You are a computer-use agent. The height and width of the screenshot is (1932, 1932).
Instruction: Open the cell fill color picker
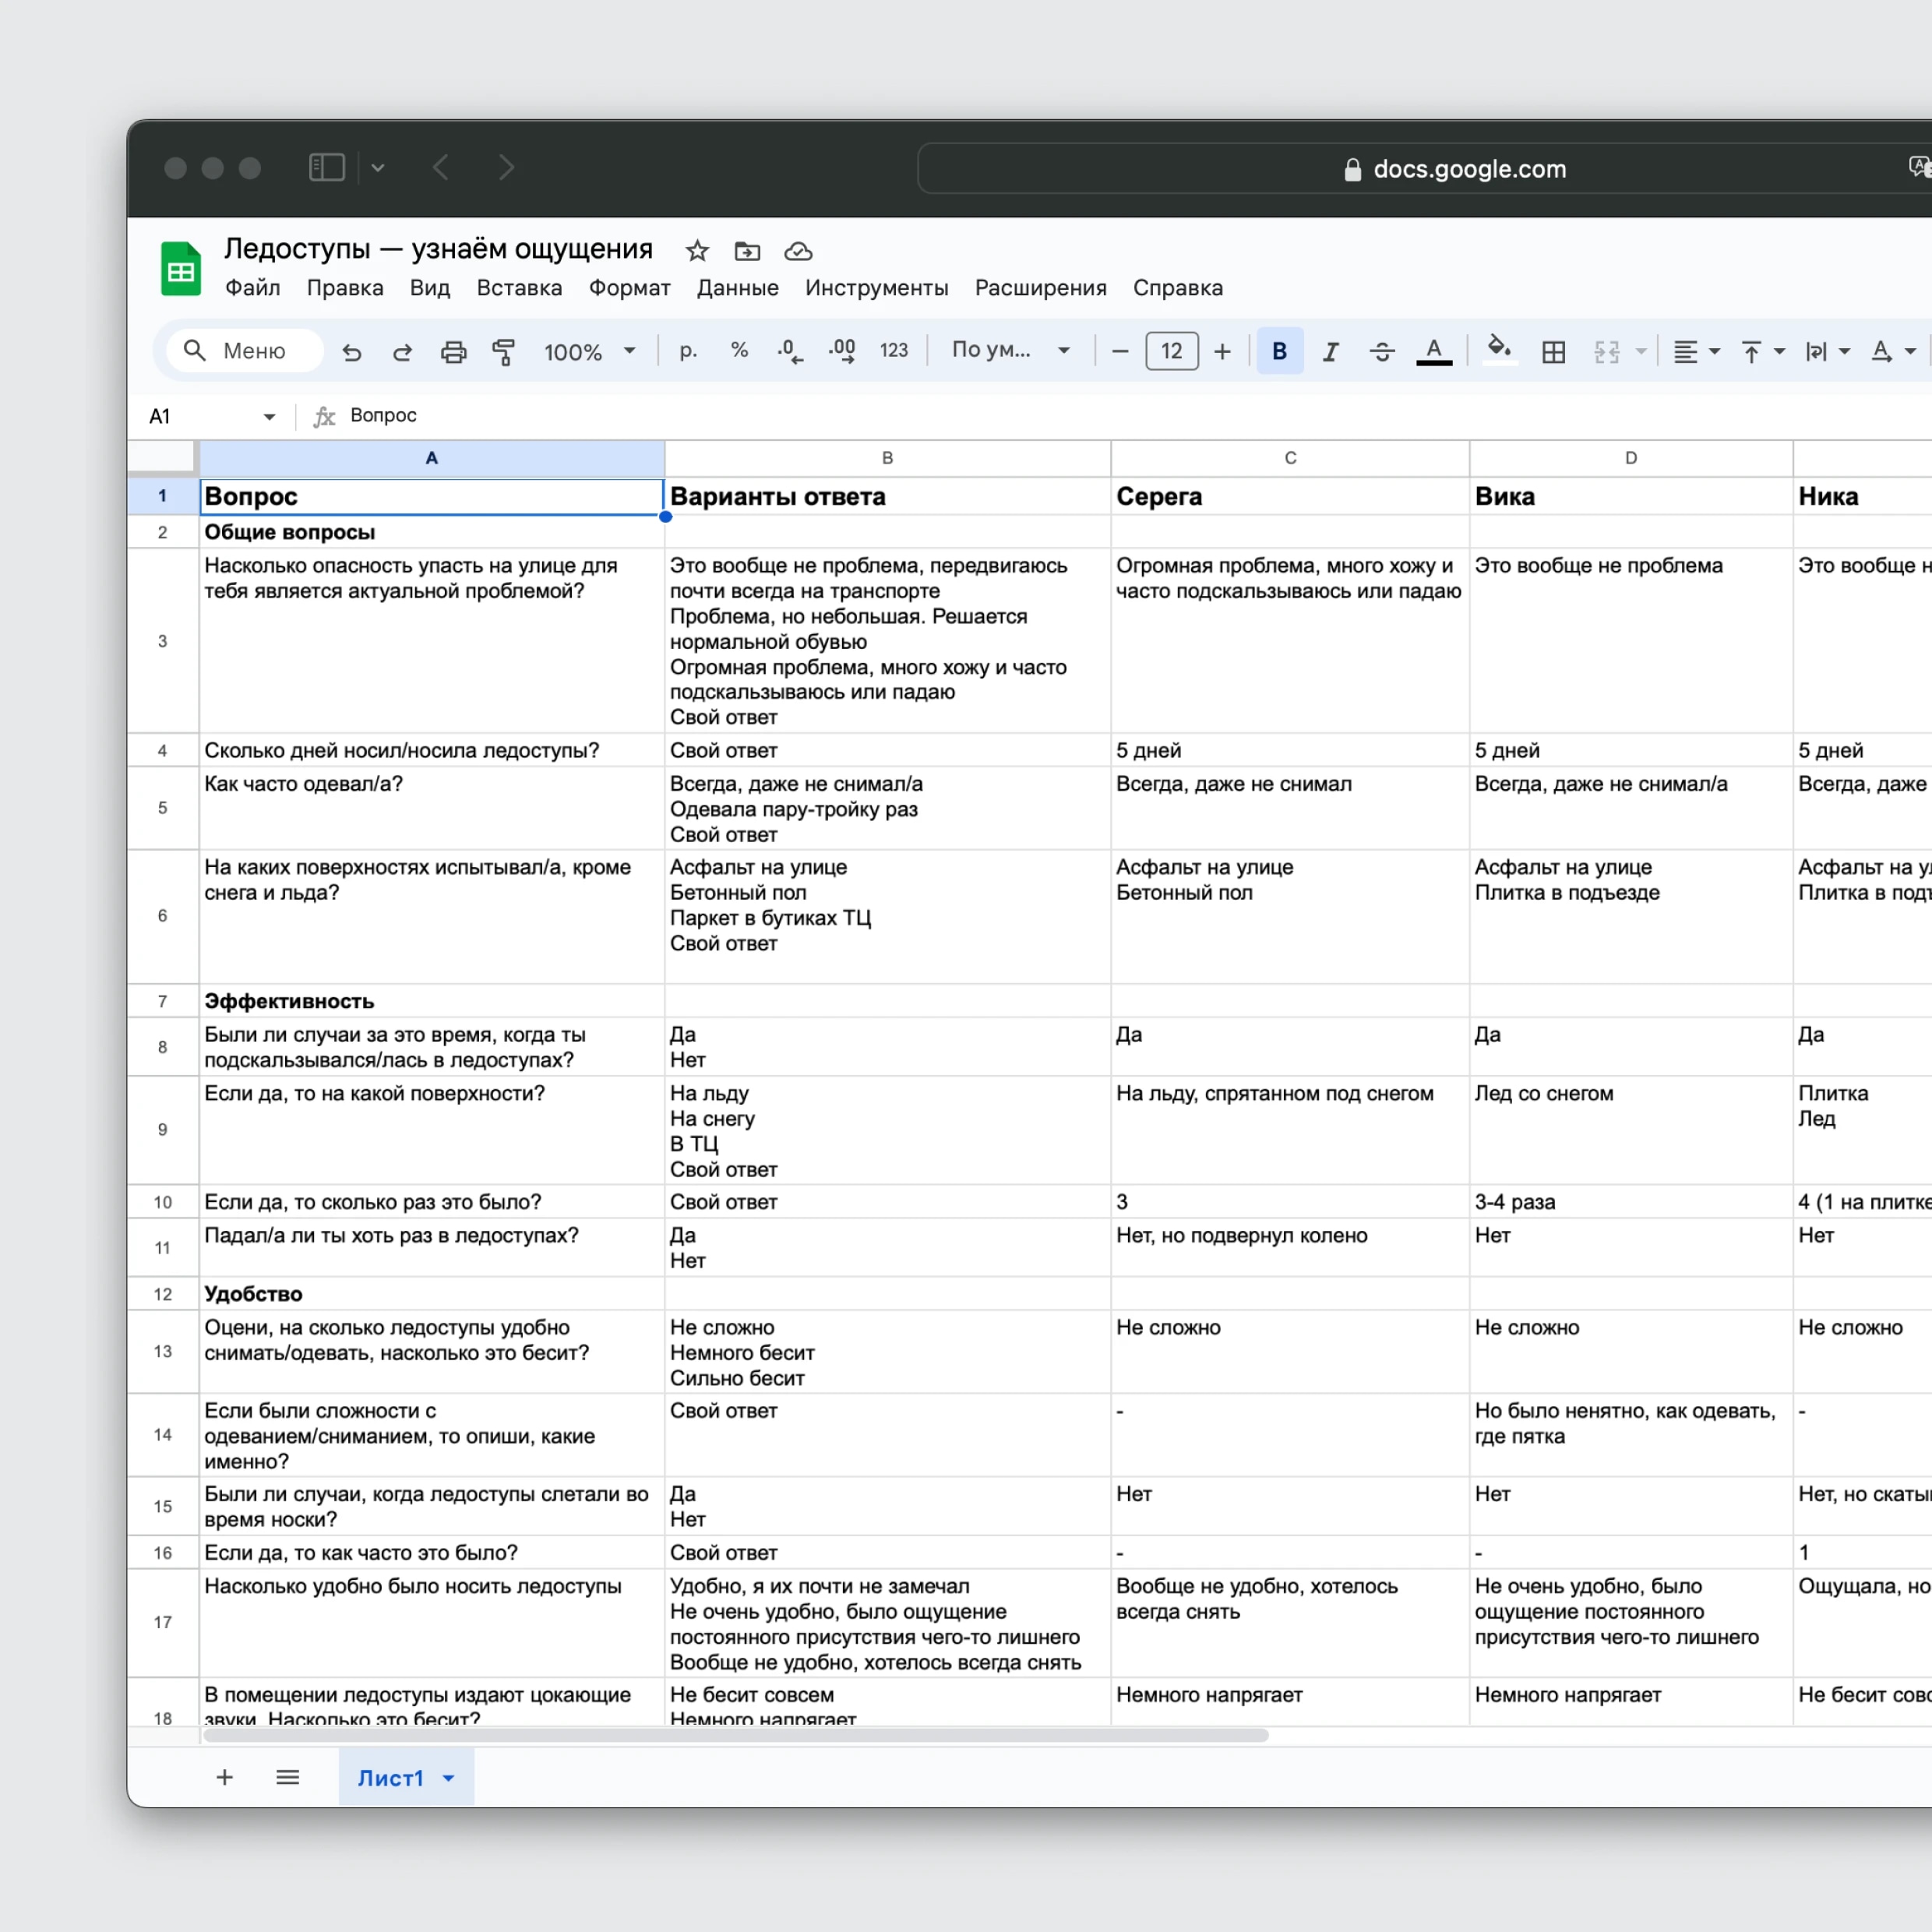point(1498,350)
